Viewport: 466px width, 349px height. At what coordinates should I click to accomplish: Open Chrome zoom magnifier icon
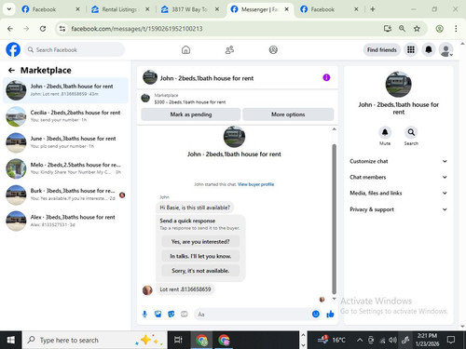[402, 29]
